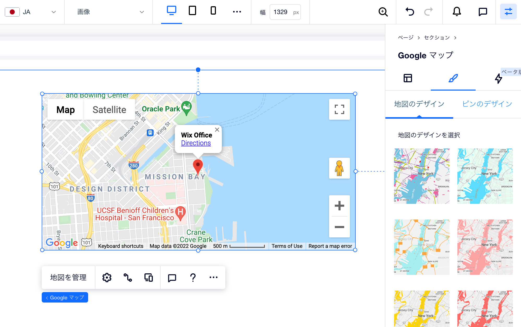Click the animation path icon in toolbar
521x327 pixels.
pyautogui.click(x=128, y=278)
